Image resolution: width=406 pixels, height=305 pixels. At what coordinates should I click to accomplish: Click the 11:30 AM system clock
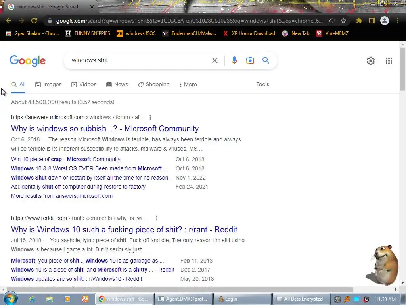385,299
